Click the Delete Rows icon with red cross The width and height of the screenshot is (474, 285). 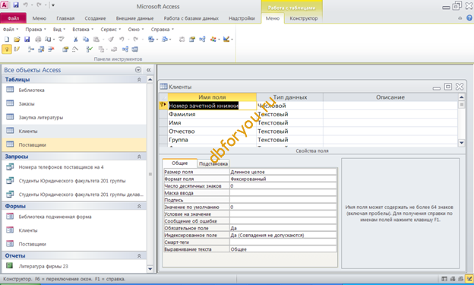(51, 49)
